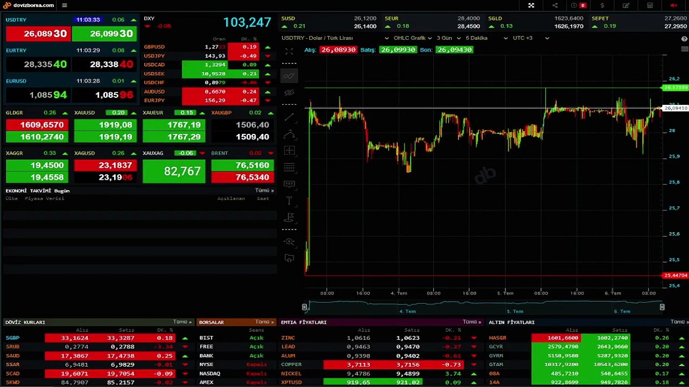Select the trend lines chart tool

[289, 76]
